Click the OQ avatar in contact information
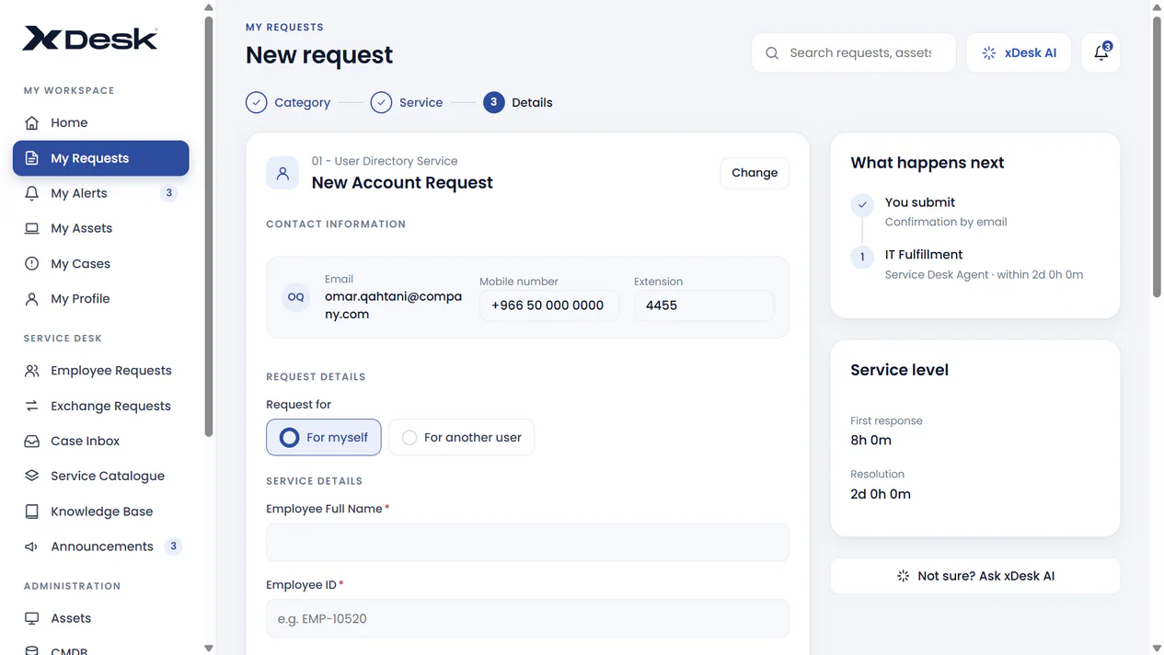 coord(296,297)
